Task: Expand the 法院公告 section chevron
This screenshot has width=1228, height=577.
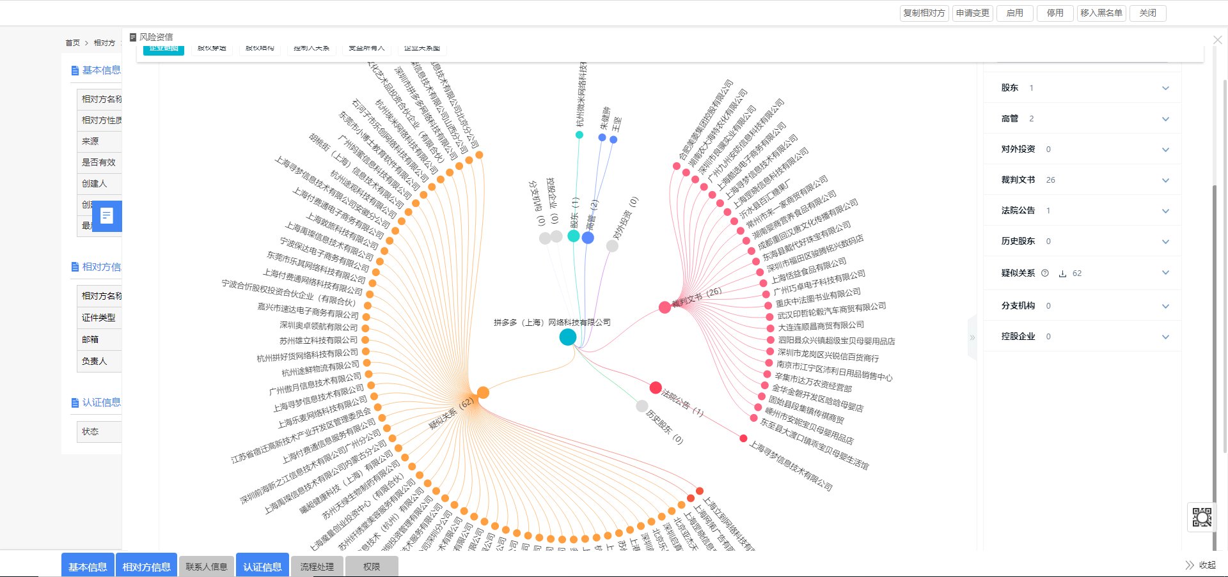Action: click(1165, 211)
